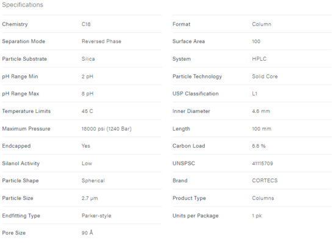Select the Format Column value

pos(262,24)
